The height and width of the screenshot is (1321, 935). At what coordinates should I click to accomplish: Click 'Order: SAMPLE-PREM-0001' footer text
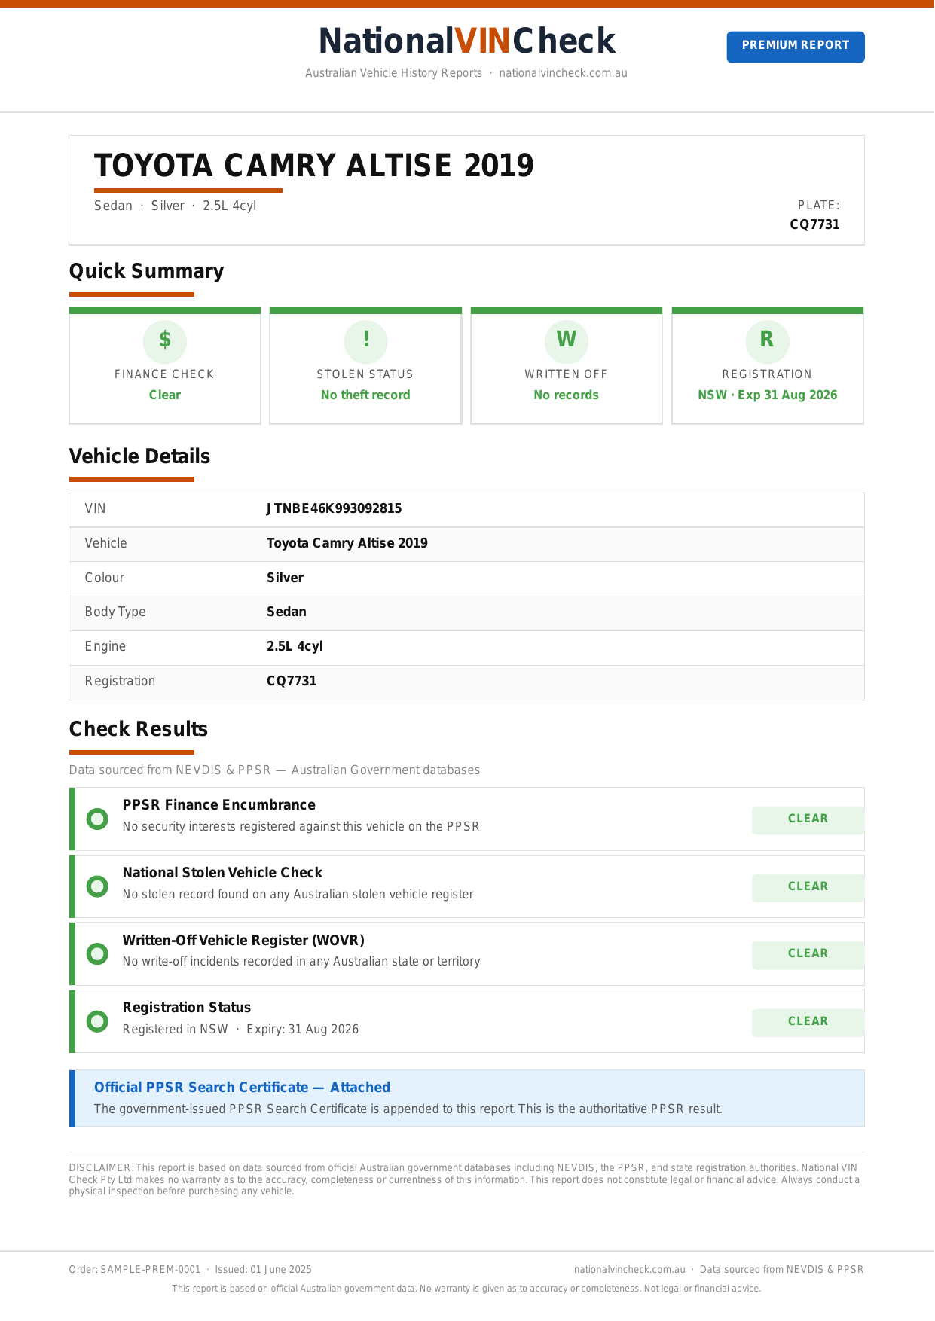pos(135,1269)
